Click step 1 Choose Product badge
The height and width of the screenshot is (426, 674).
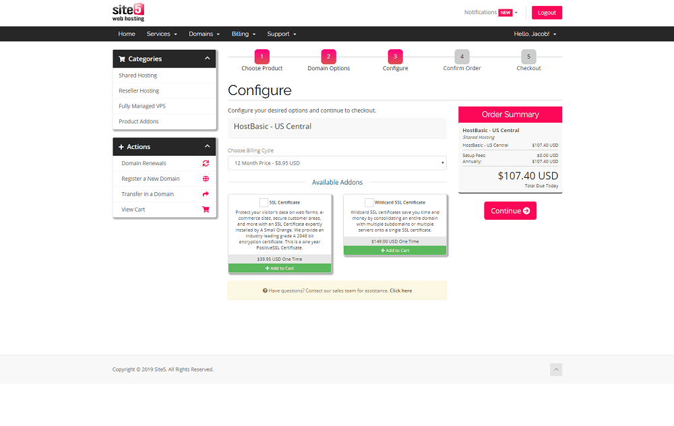[x=262, y=57]
